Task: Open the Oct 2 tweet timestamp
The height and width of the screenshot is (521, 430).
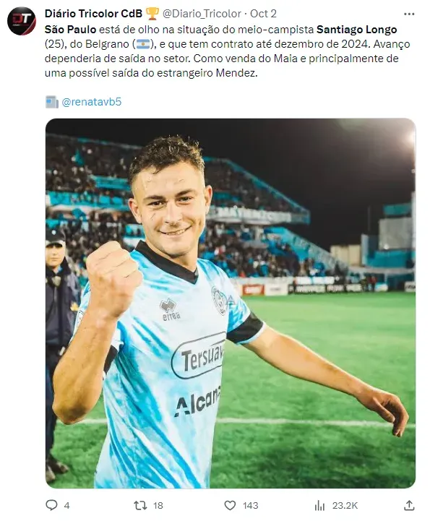Action: click(x=263, y=14)
